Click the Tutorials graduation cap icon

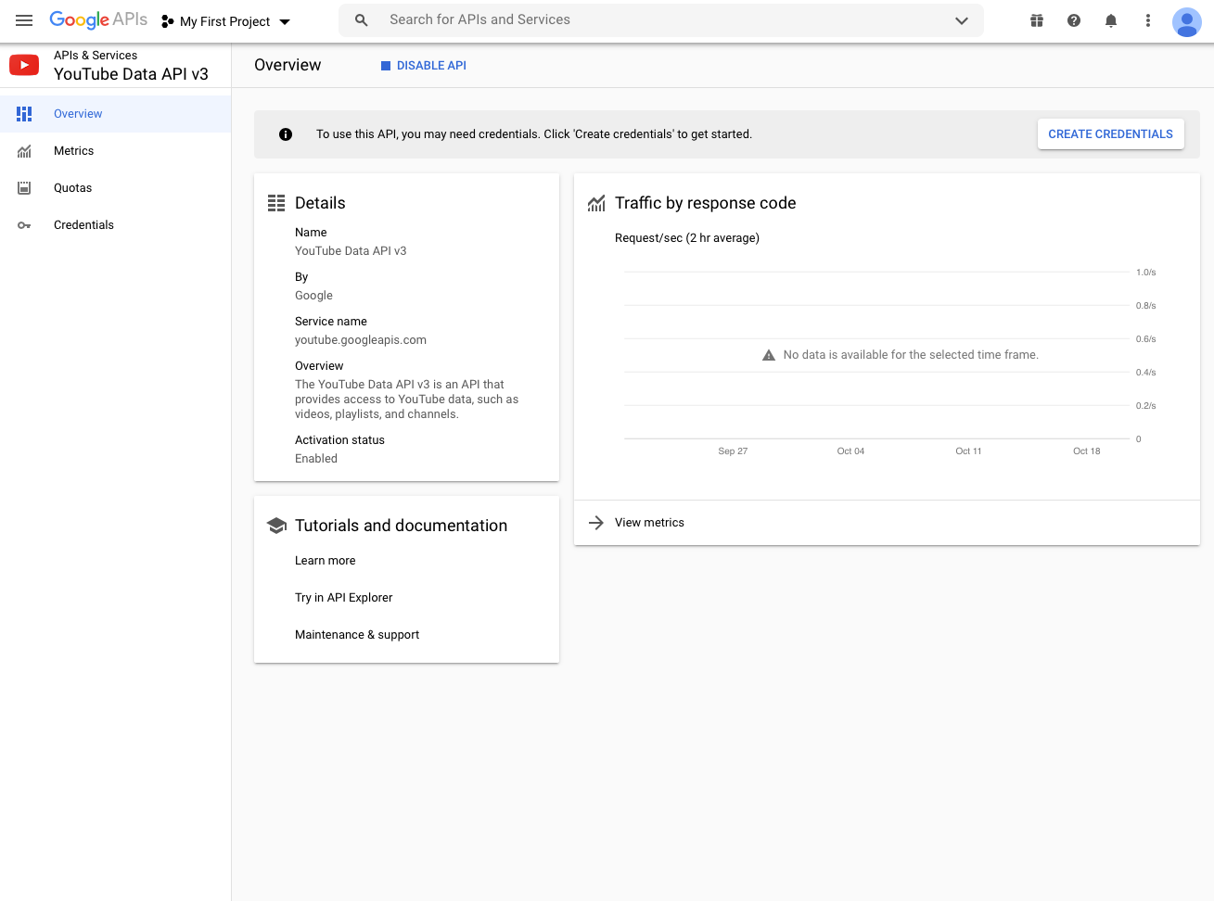pos(276,526)
